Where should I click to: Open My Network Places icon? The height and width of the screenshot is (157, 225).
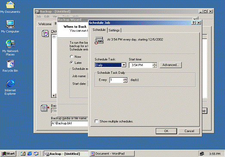tap(10, 48)
